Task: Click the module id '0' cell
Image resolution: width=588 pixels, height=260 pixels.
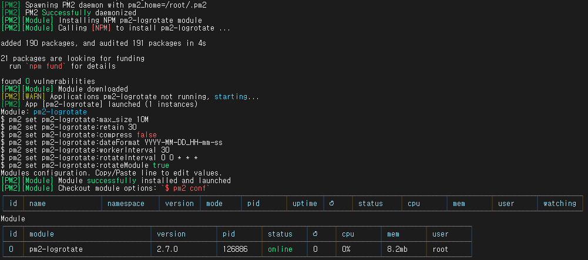Action: pos(11,249)
